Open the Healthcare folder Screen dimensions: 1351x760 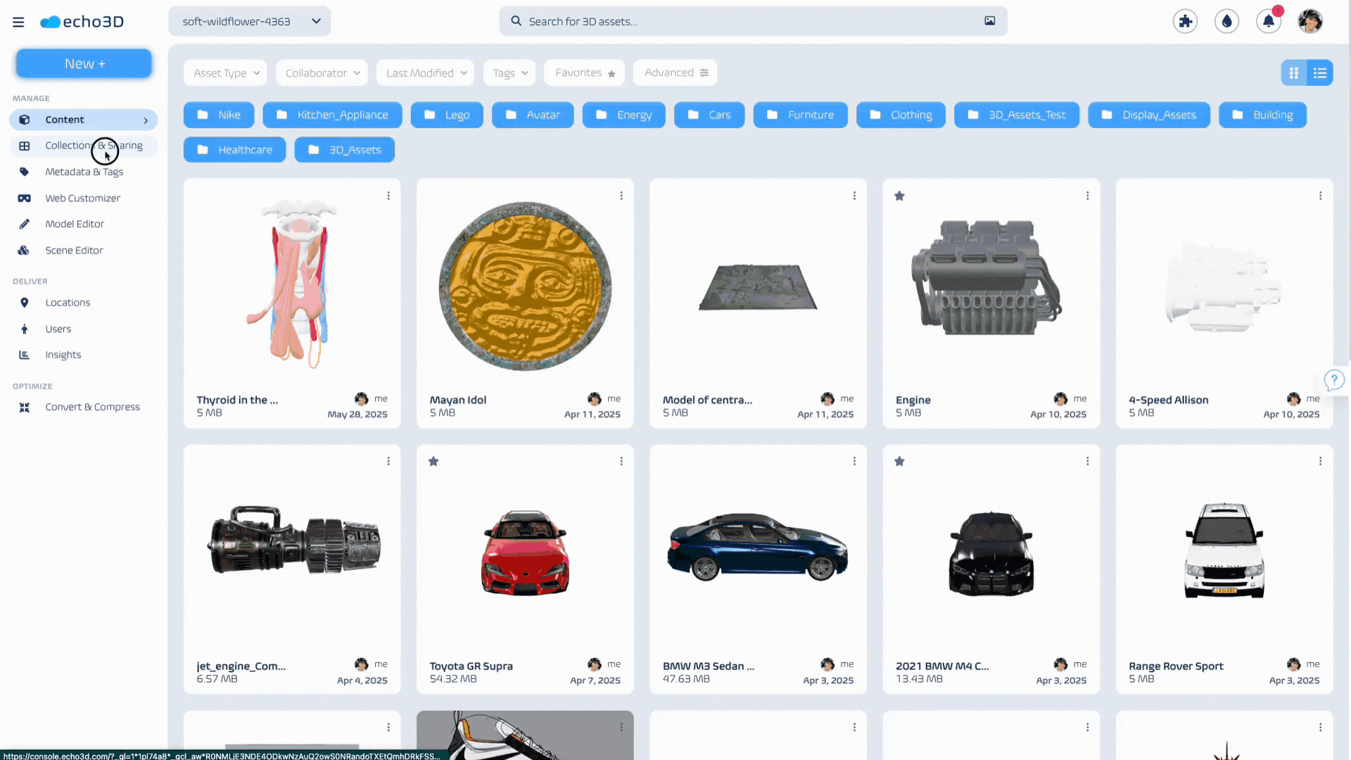234,150
